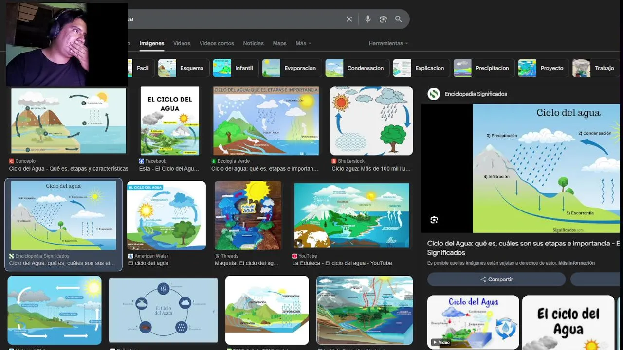The height and width of the screenshot is (350, 623).
Task: Choose the Proyecto filter chip
Action: pos(544,68)
